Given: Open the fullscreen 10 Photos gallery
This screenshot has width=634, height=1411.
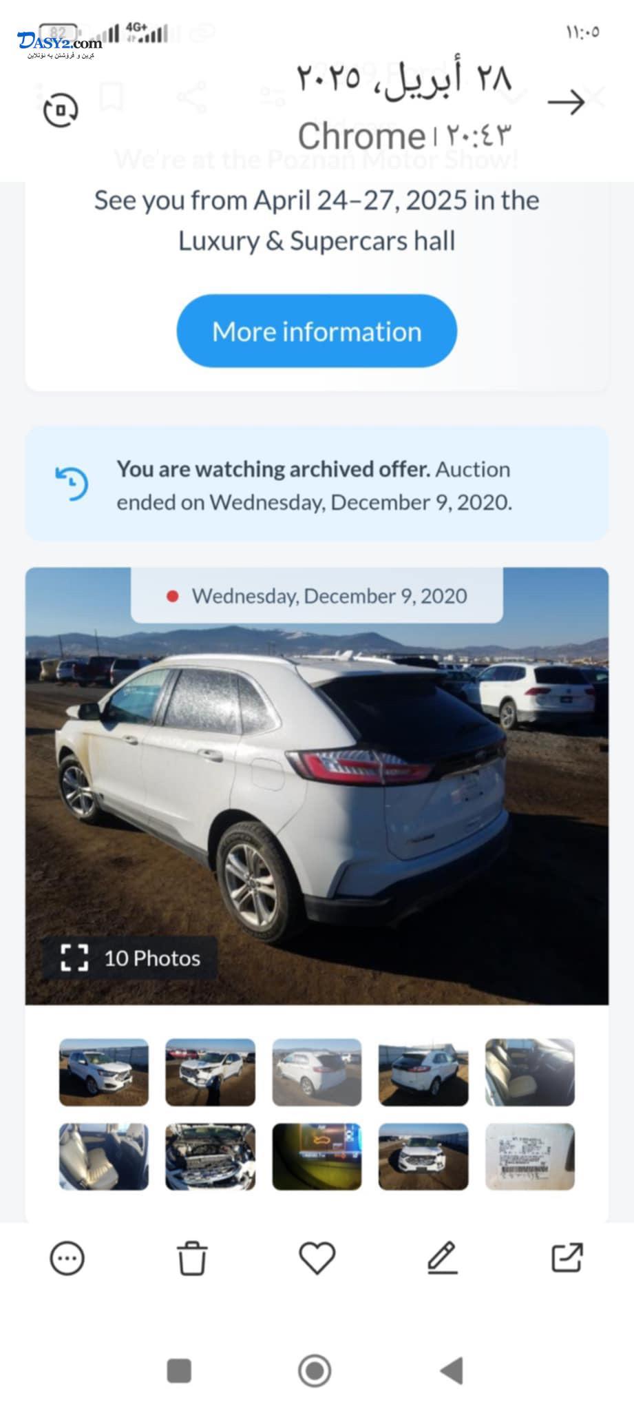Looking at the screenshot, I should pos(130,958).
